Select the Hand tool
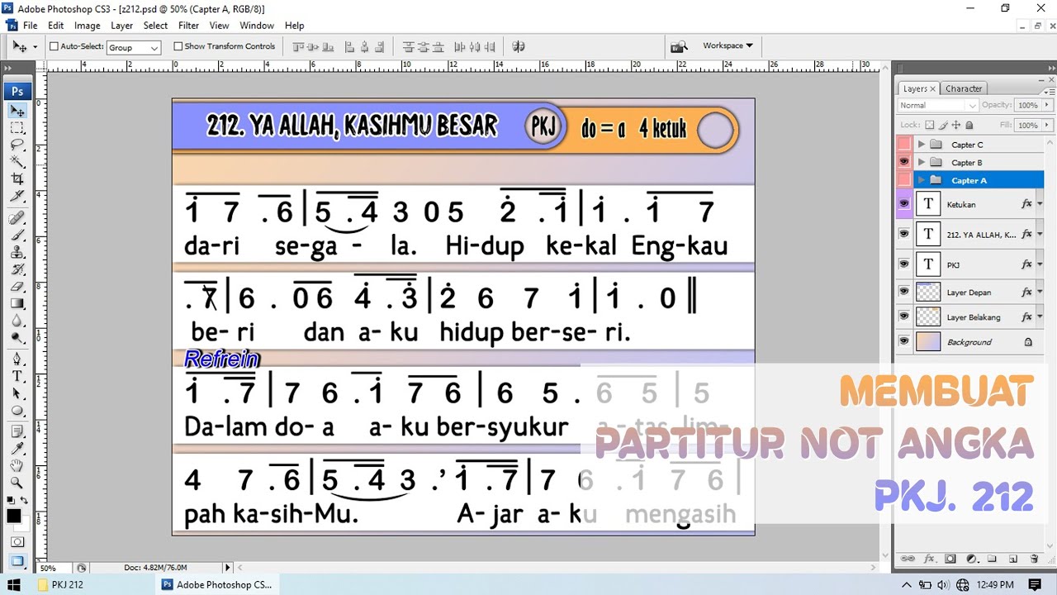The width and height of the screenshot is (1057, 595). click(x=17, y=467)
